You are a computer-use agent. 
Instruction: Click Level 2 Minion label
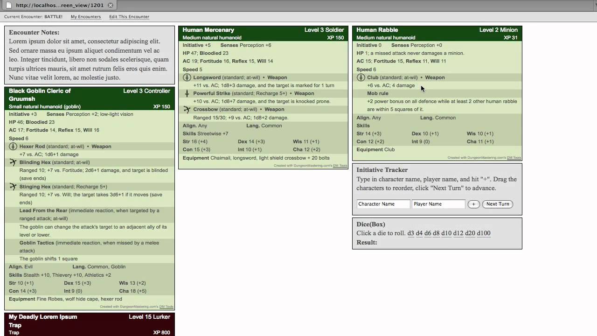coord(499,30)
